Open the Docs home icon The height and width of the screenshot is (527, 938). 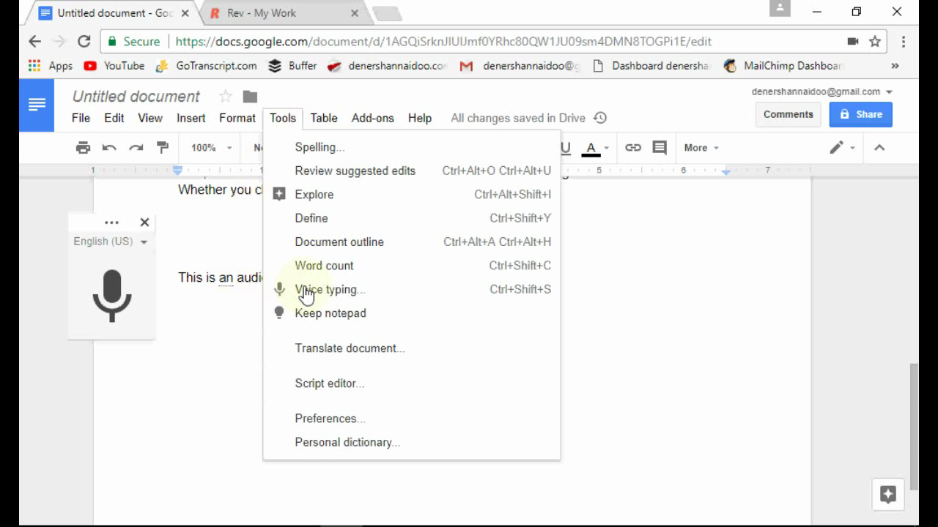coord(37,105)
